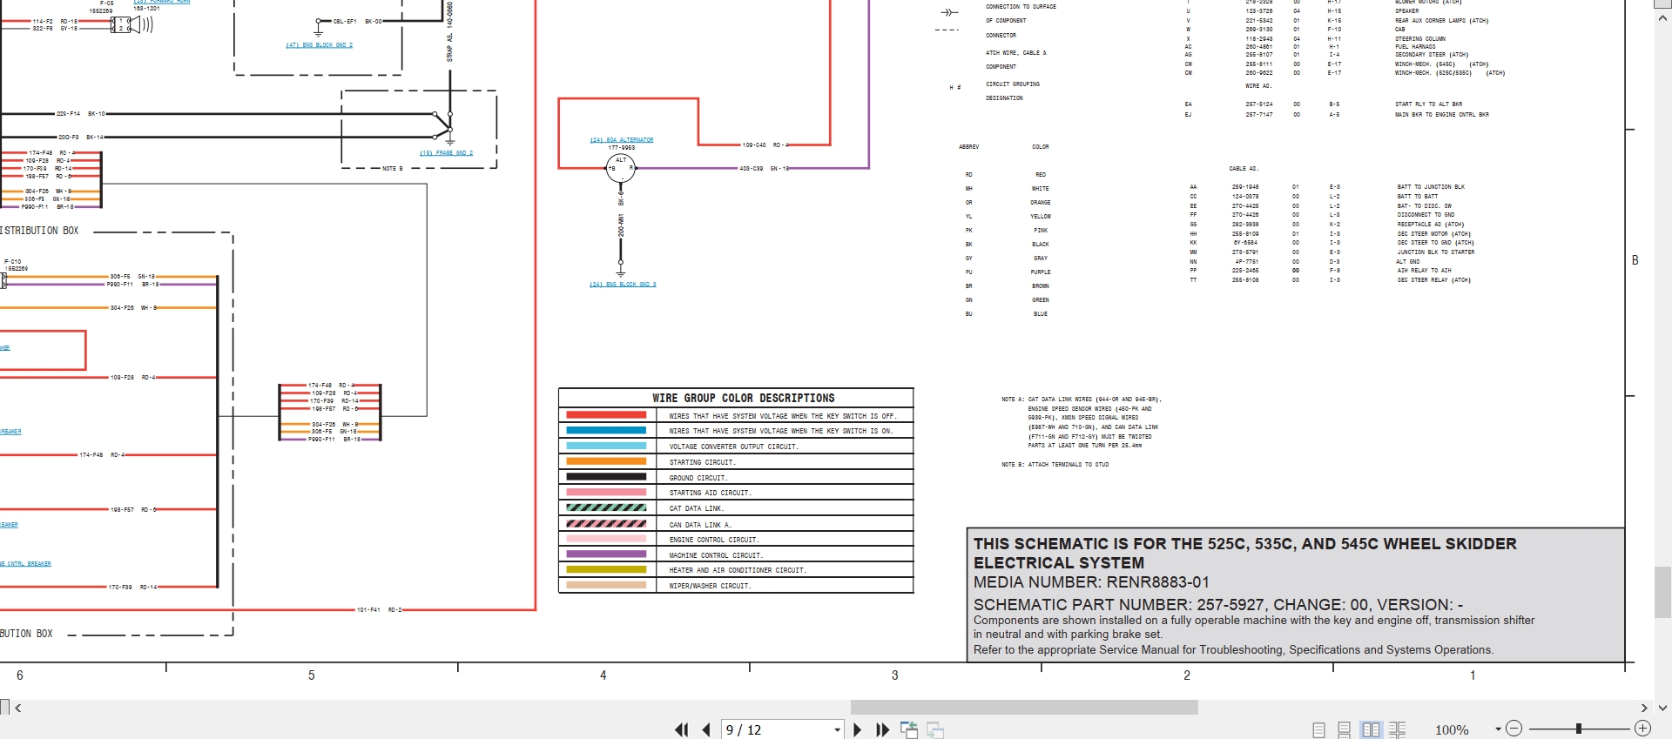The height and width of the screenshot is (739, 1672).
Task: Click grid row marker B
Action: (x=1635, y=260)
